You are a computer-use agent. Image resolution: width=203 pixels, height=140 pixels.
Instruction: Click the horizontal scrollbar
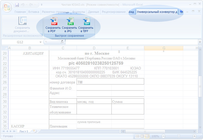coord(145,132)
